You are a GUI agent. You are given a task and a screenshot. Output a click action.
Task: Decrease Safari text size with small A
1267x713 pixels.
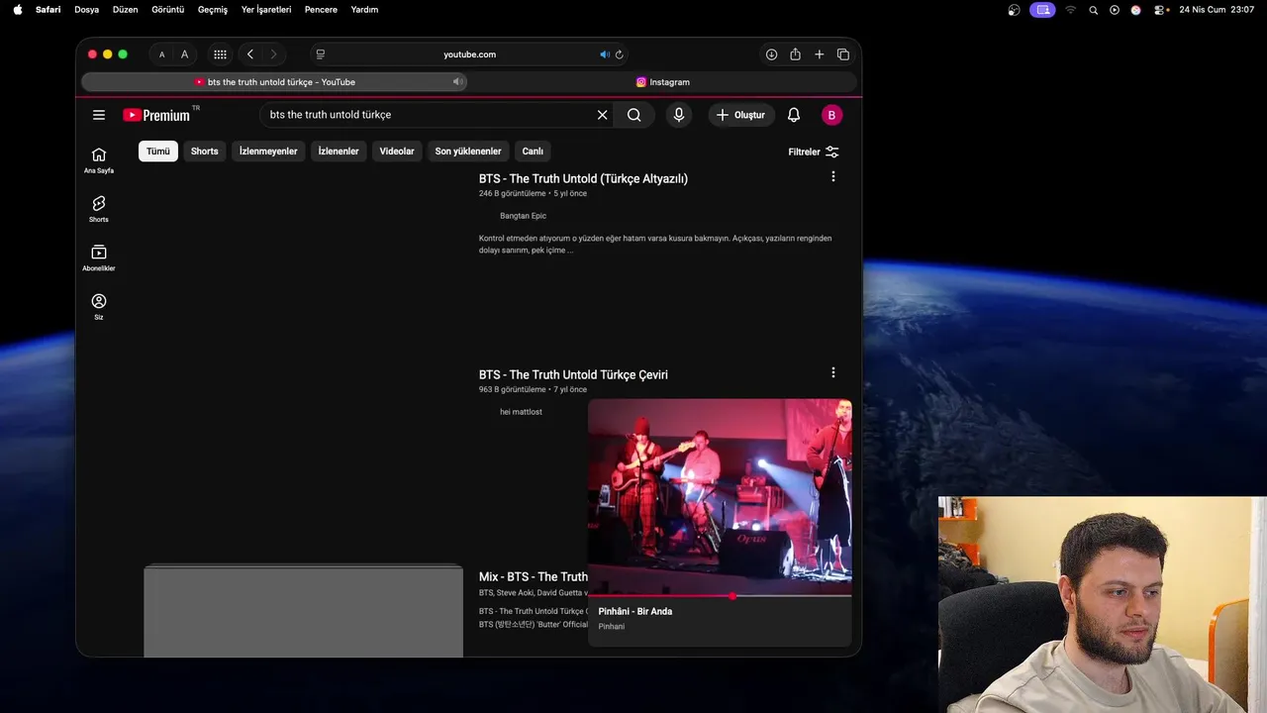162,54
